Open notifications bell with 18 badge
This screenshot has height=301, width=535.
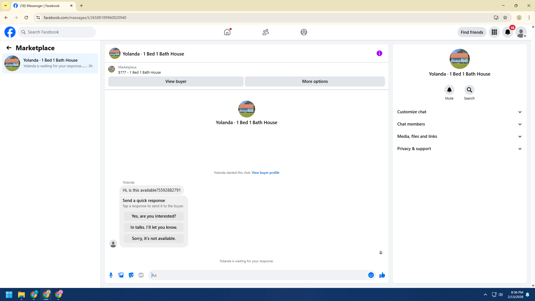click(x=508, y=32)
